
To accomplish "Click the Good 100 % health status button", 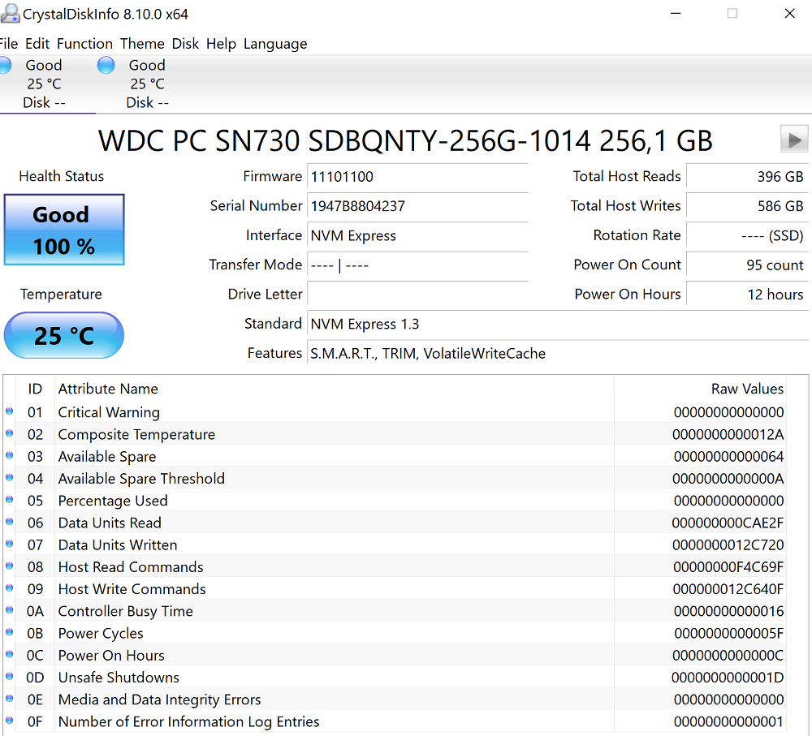I will [x=64, y=230].
